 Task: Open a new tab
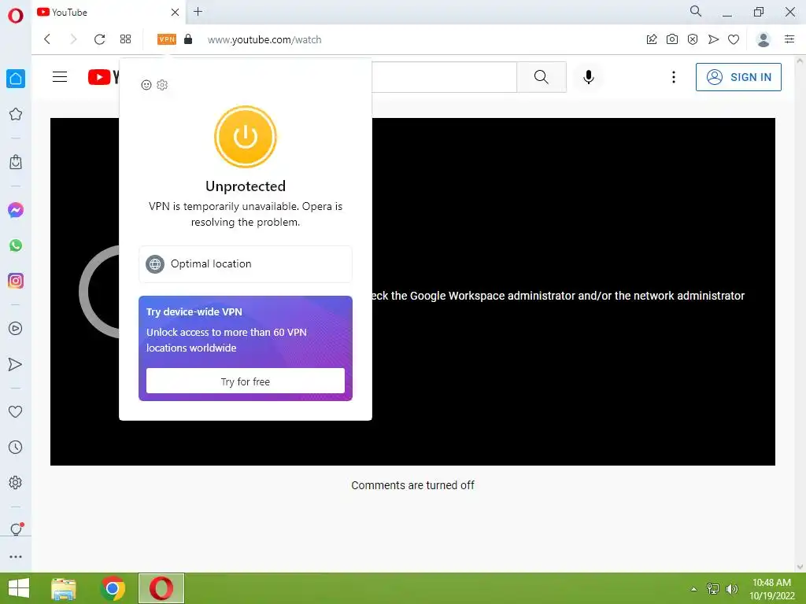[x=198, y=11]
